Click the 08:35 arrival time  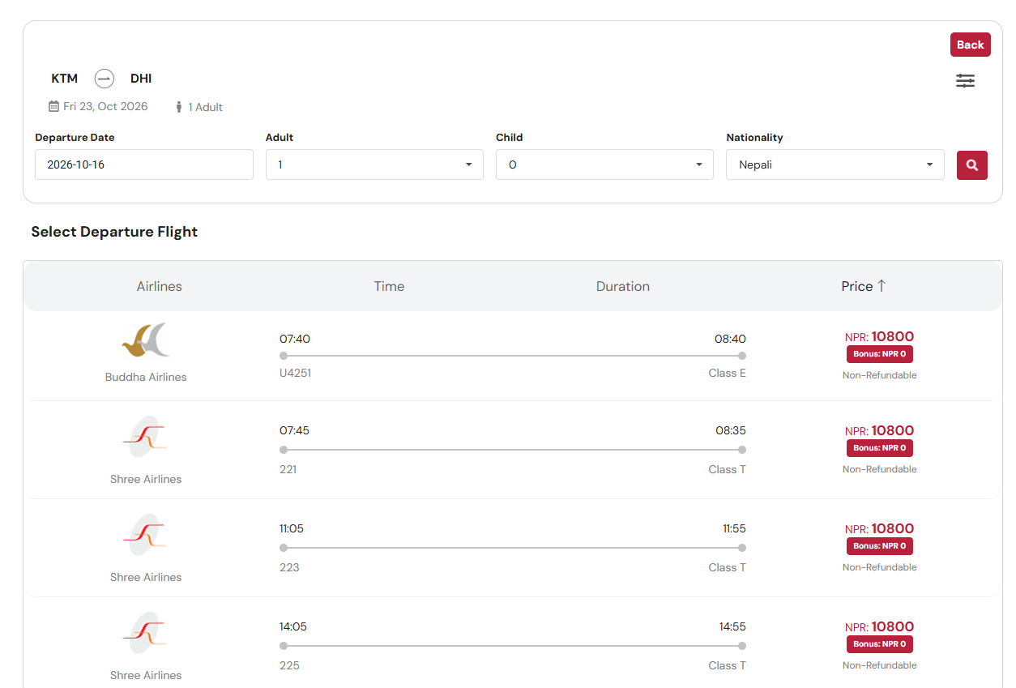pos(731,430)
